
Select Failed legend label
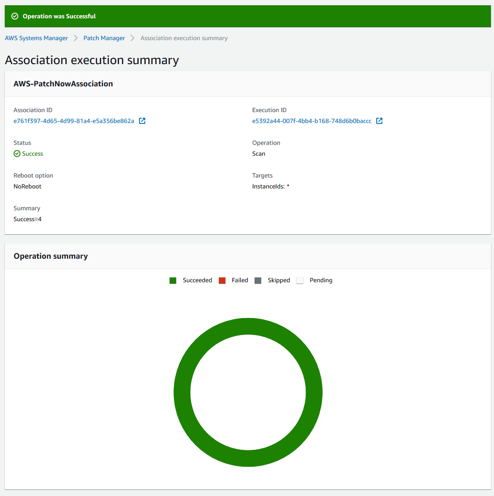(x=240, y=280)
